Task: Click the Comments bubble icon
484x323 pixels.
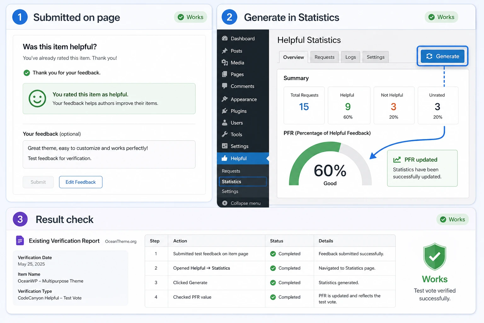Action: click(x=225, y=86)
